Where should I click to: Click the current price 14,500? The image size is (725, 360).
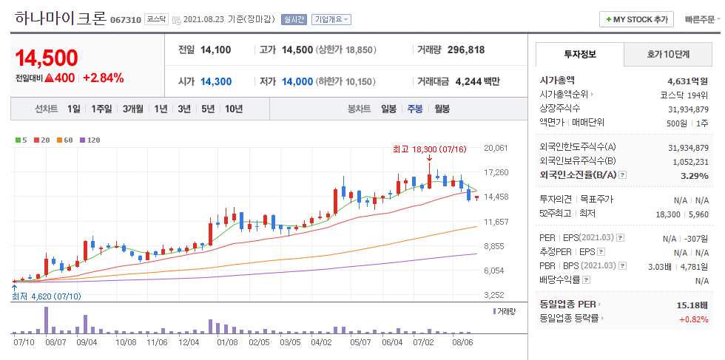click(x=47, y=58)
